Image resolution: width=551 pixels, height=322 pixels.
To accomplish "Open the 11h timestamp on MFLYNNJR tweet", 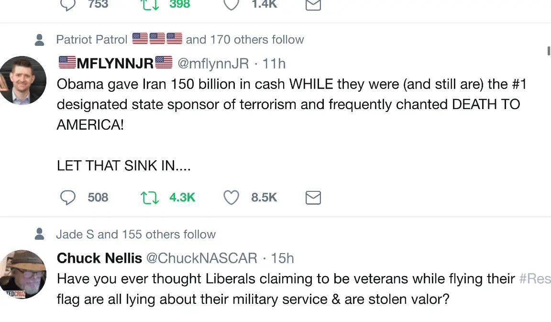I will click(x=275, y=63).
